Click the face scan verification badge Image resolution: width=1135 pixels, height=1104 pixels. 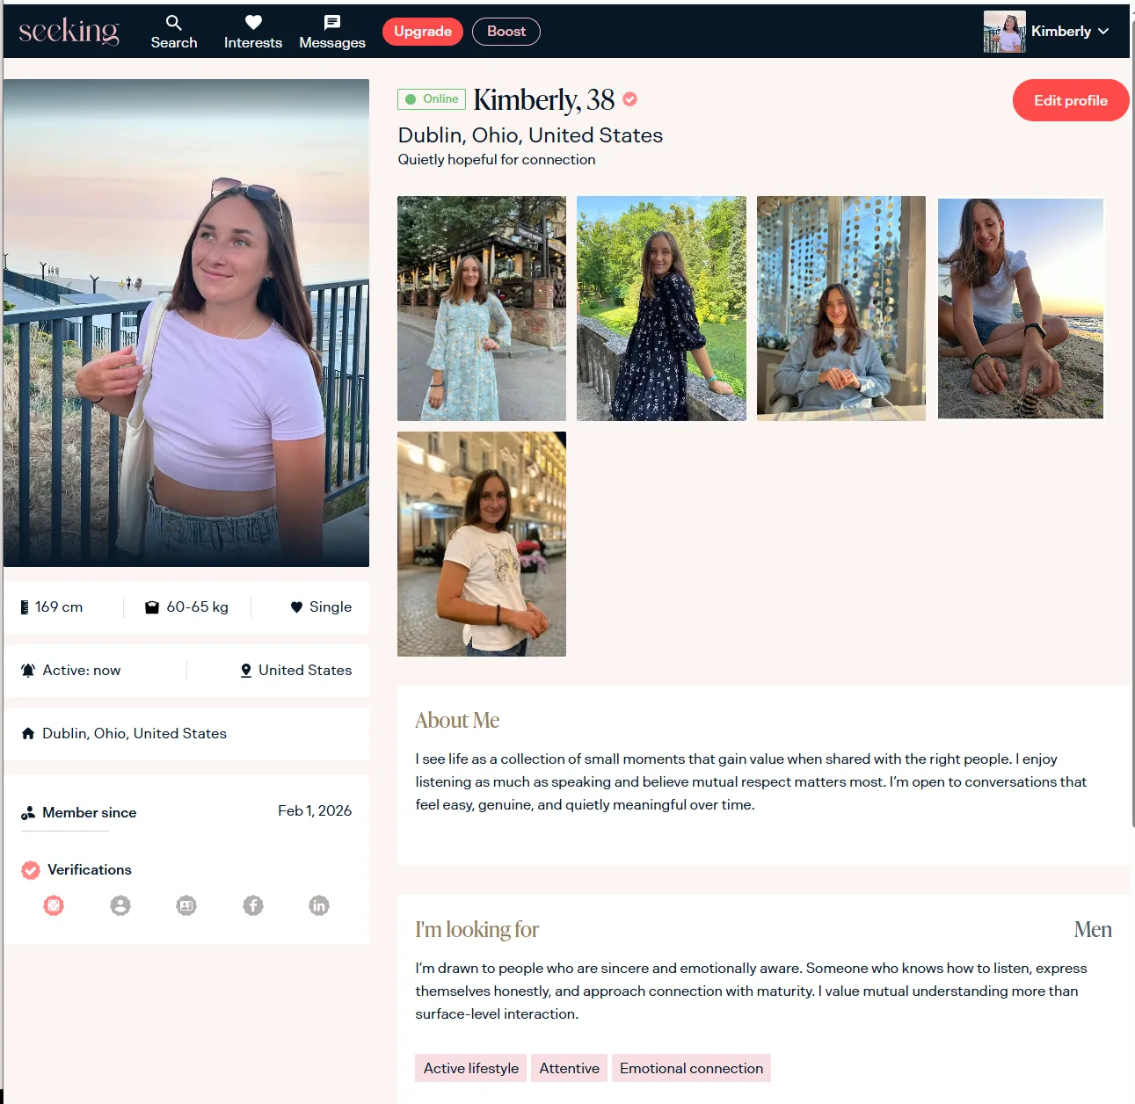[x=54, y=905]
